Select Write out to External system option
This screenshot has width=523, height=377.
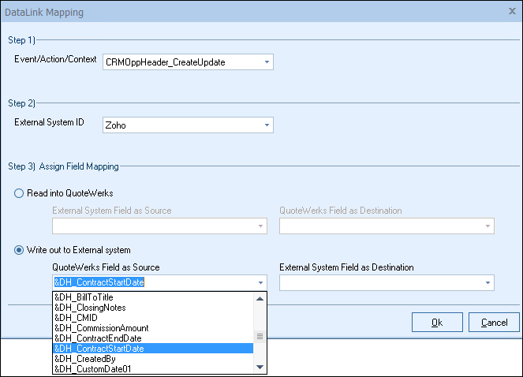[19, 250]
